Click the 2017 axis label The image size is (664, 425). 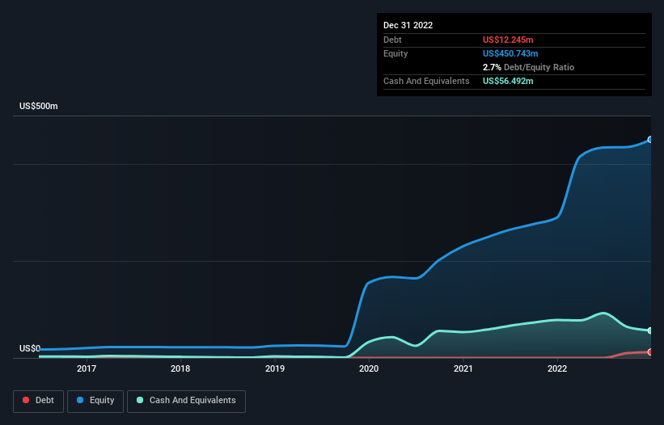(87, 368)
